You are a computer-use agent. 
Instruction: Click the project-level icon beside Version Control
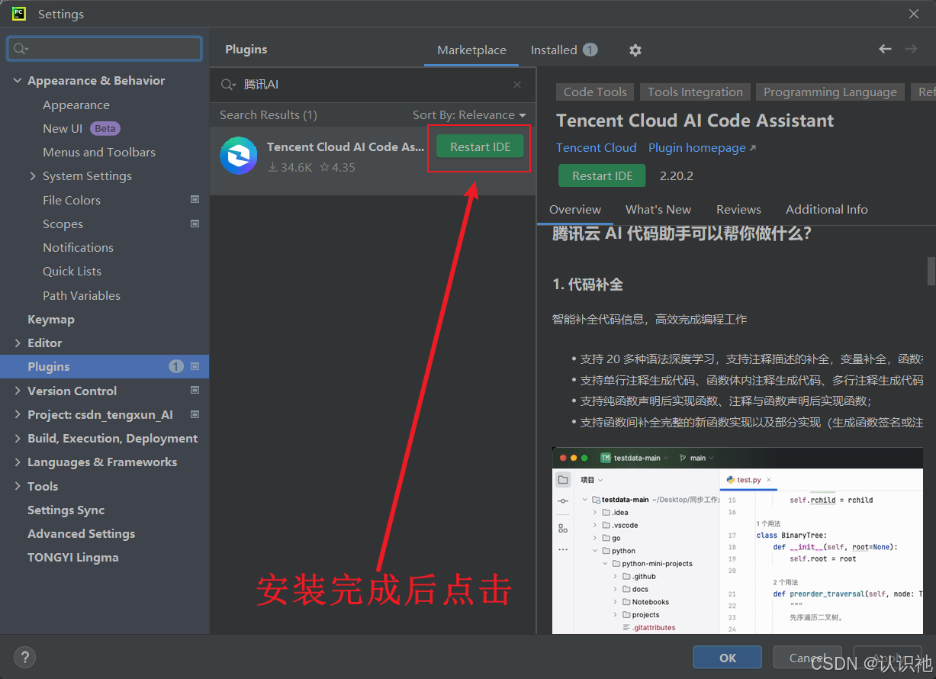pos(195,390)
